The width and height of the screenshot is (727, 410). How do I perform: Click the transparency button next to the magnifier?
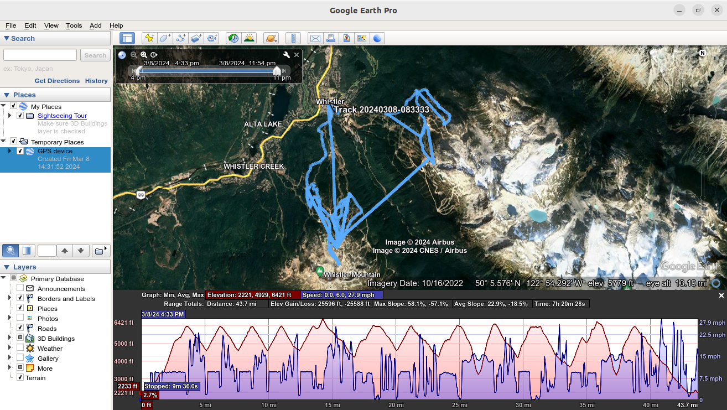(x=27, y=251)
